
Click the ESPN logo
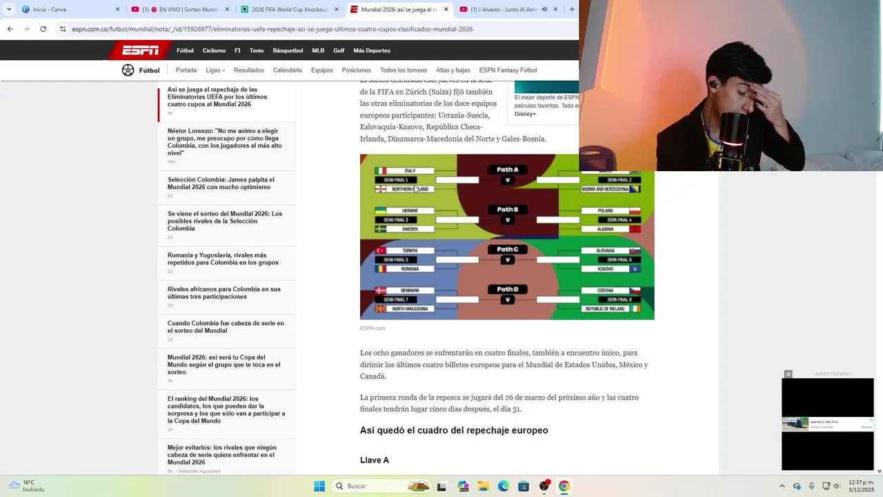(x=141, y=50)
